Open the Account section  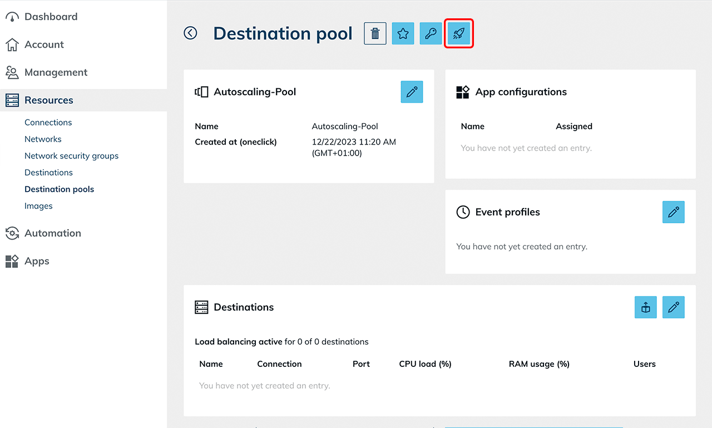pyautogui.click(x=44, y=44)
